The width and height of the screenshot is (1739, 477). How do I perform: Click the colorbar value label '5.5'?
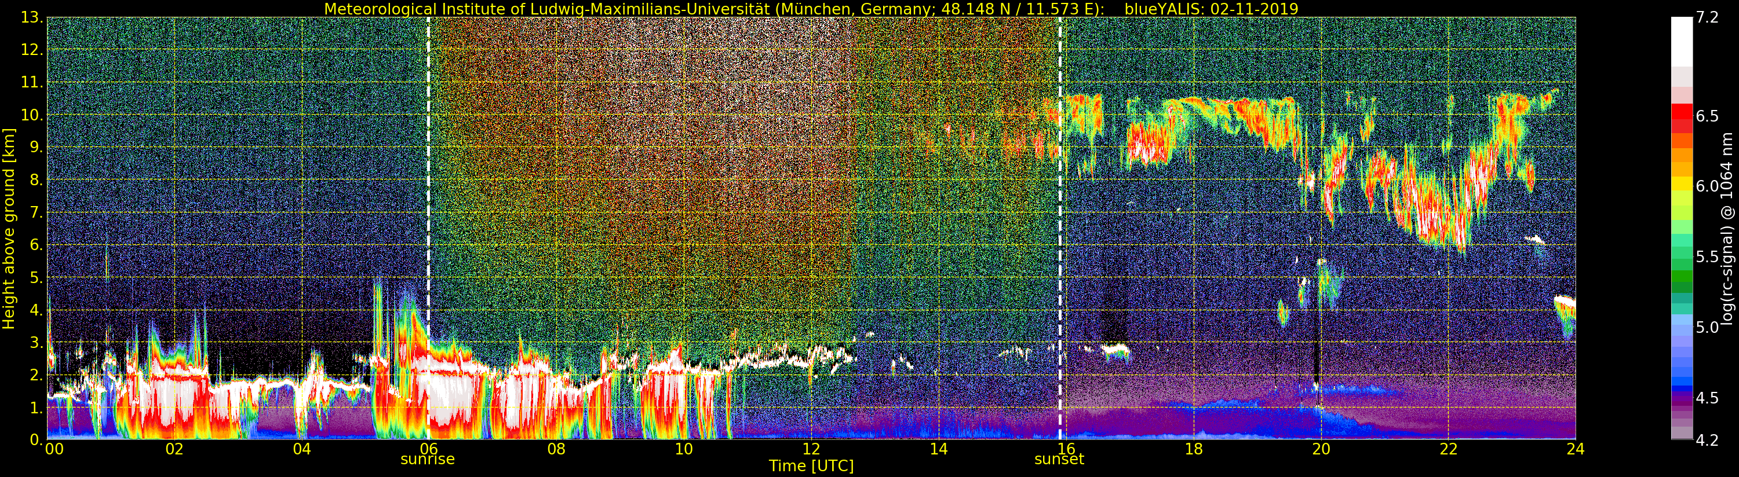click(x=1707, y=256)
